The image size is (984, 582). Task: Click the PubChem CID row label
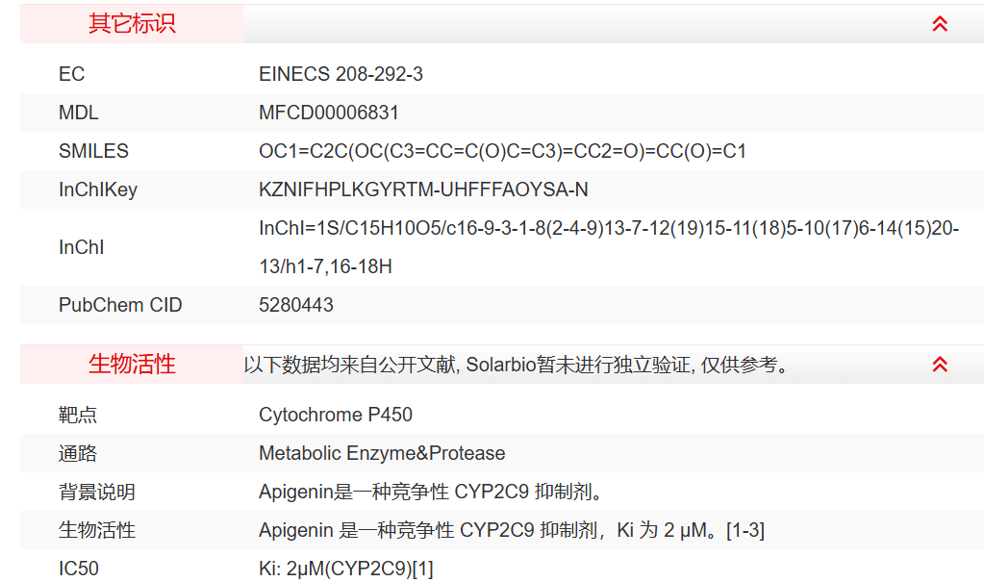pyautogui.click(x=120, y=305)
